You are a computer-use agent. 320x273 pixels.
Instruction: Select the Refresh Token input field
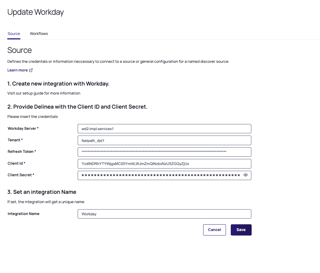164,152
